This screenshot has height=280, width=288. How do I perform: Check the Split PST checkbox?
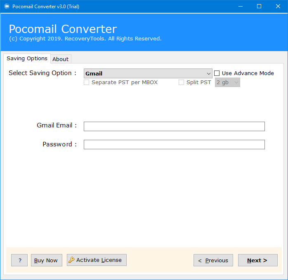point(181,82)
